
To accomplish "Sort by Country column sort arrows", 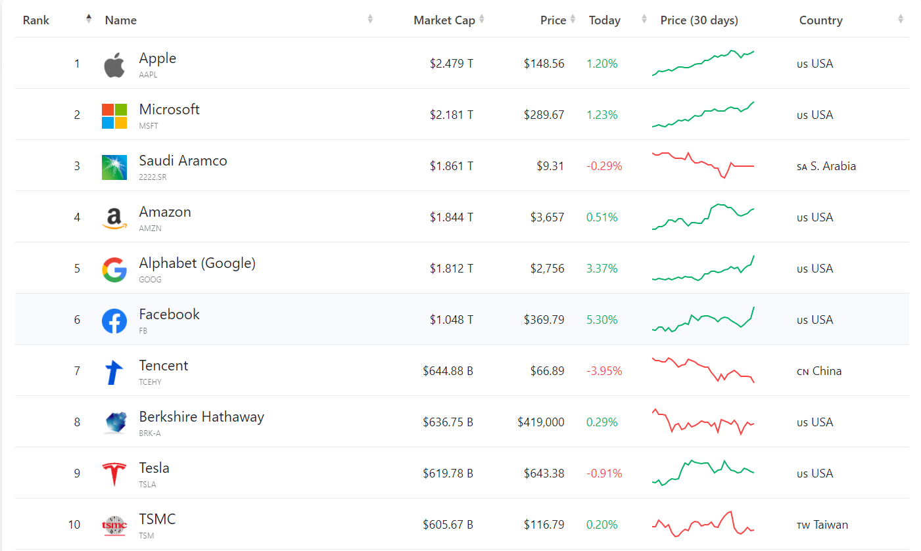I will click(x=901, y=19).
